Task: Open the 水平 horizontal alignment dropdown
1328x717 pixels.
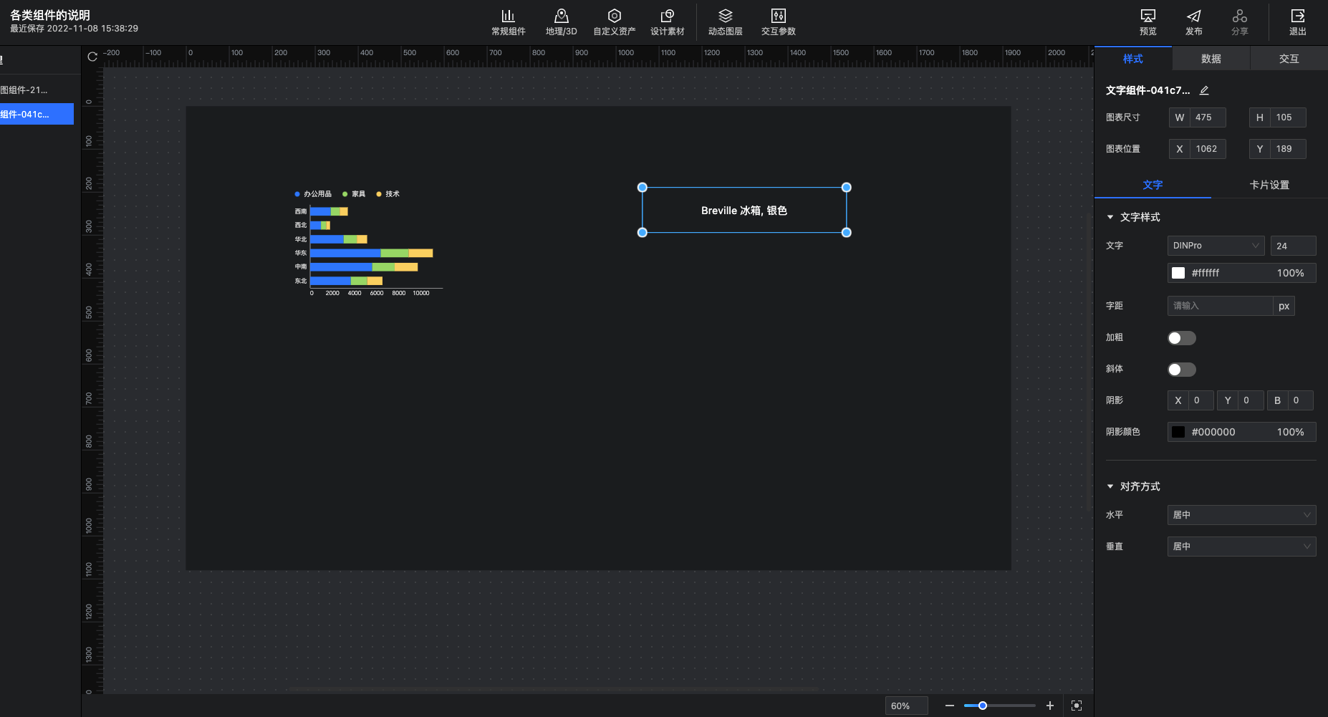Action: tap(1241, 515)
